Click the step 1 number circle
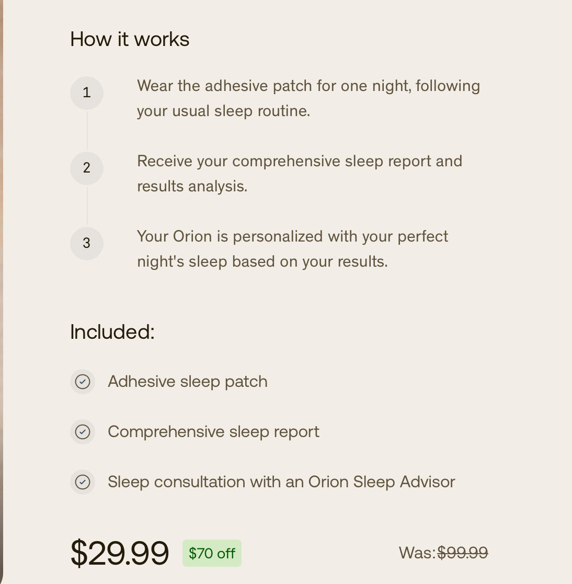This screenshot has width=572, height=584. pos(87,93)
